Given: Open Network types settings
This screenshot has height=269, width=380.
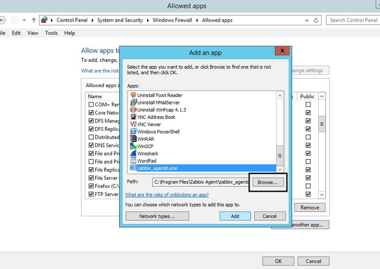Looking at the screenshot, I should click(x=157, y=216).
